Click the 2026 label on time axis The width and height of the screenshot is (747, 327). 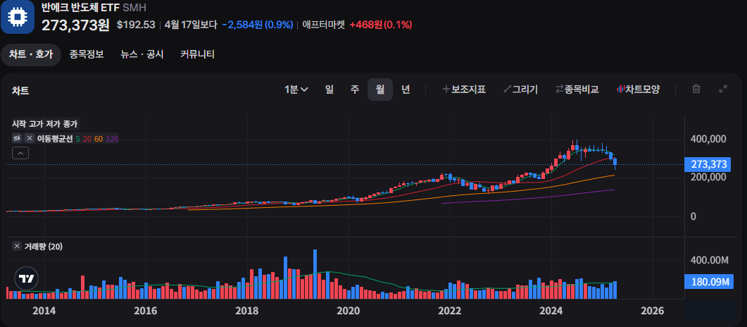coord(653,311)
